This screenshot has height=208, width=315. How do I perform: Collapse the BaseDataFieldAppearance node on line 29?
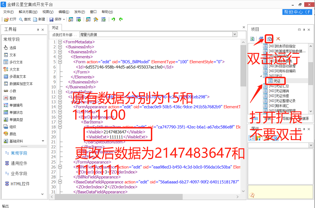point(60,182)
